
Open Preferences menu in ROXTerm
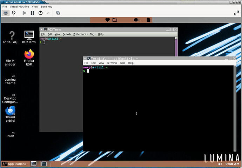pos(80,34)
